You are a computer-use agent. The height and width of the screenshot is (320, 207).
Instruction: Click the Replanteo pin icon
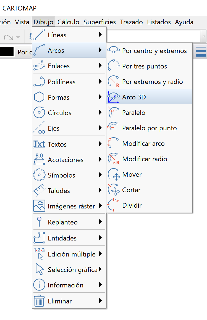click(x=39, y=222)
